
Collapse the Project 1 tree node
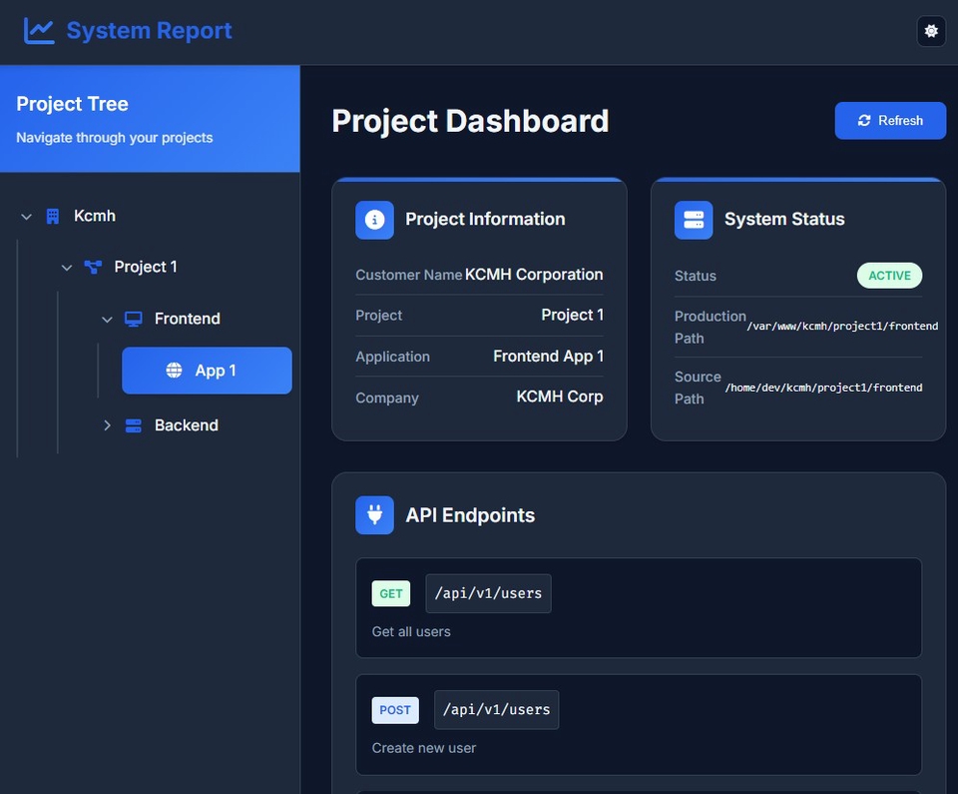click(x=66, y=267)
